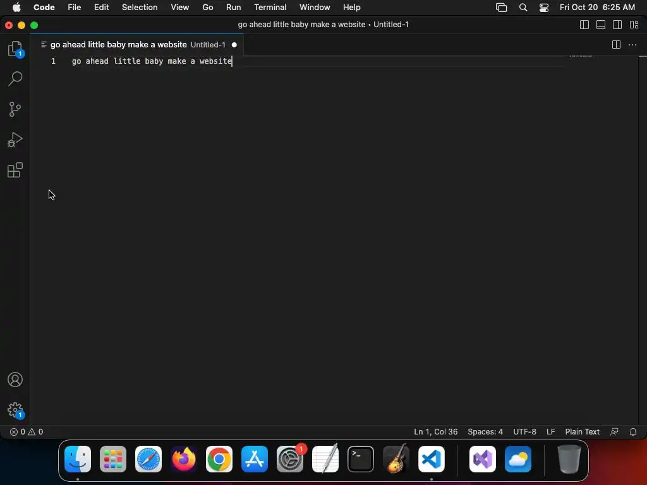Screen dimensions: 647x485
Task: Switch to Visual Studio Code in Dock
Action: [432, 459]
